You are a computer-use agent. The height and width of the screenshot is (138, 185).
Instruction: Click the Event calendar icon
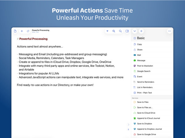[x=135, y=76]
